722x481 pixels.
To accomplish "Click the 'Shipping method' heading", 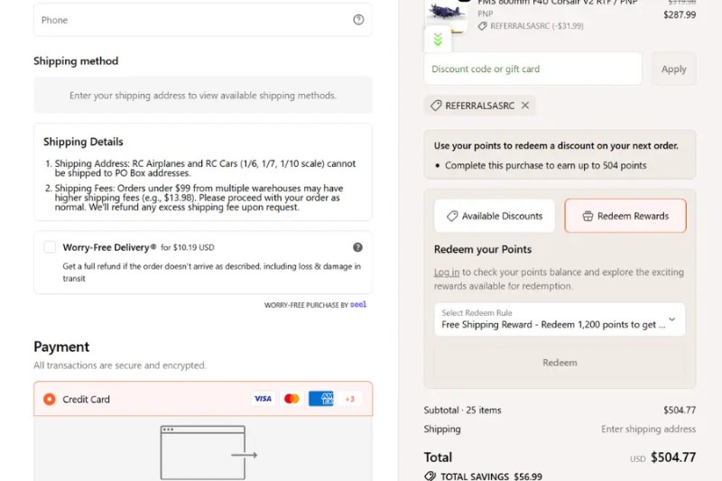I will pos(76,60).
